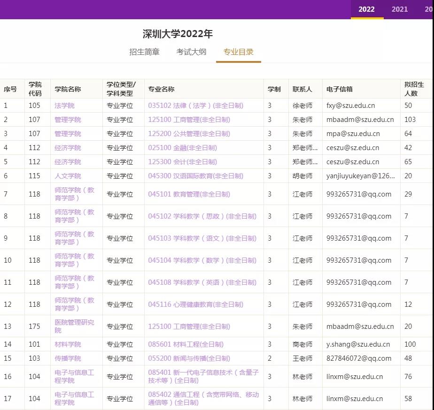Open major 035102 法律（法学）link

195,106
